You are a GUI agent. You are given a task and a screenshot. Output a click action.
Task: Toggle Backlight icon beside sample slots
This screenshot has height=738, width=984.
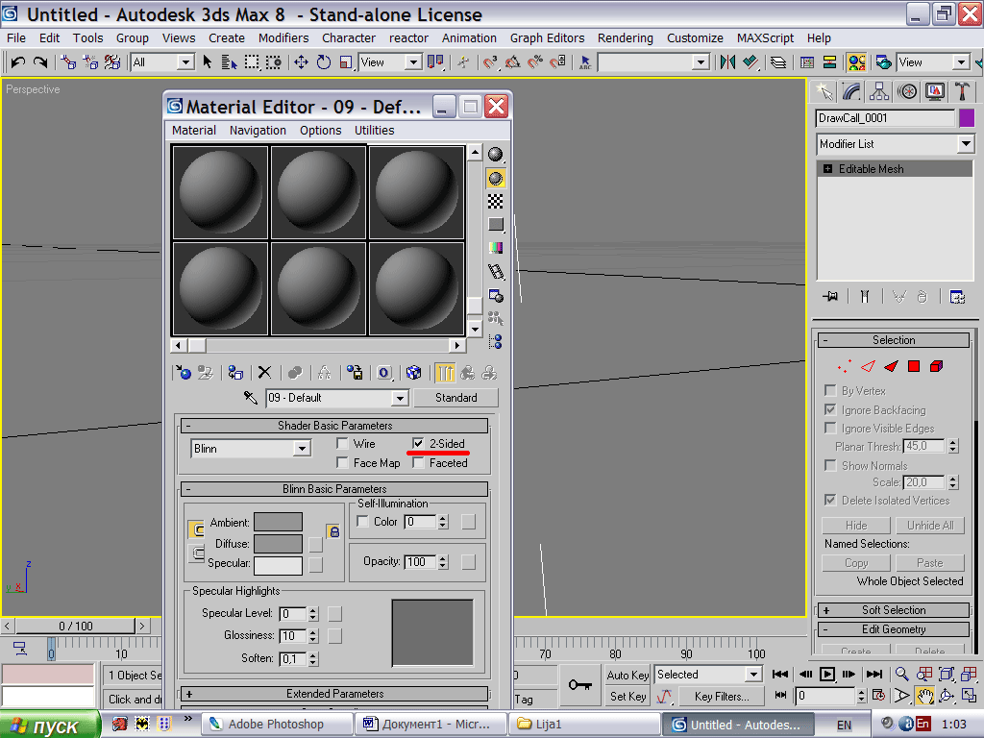point(496,179)
